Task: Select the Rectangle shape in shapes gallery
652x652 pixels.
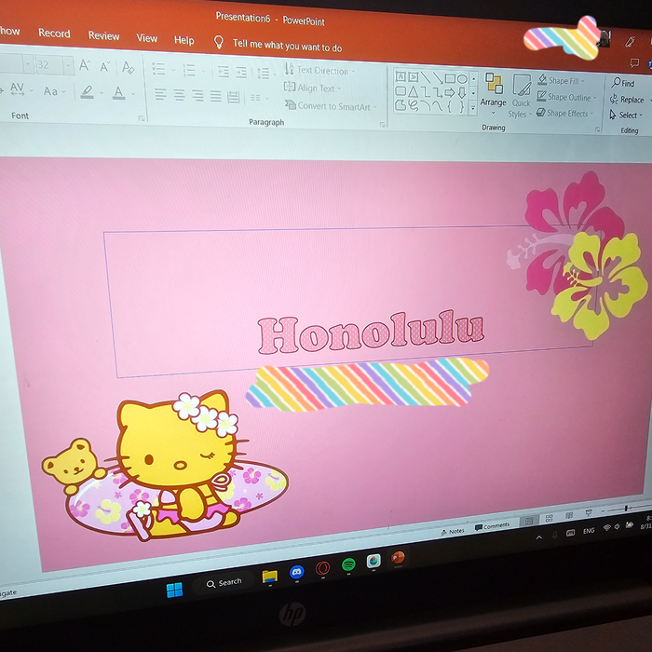Action: pyautogui.click(x=449, y=79)
